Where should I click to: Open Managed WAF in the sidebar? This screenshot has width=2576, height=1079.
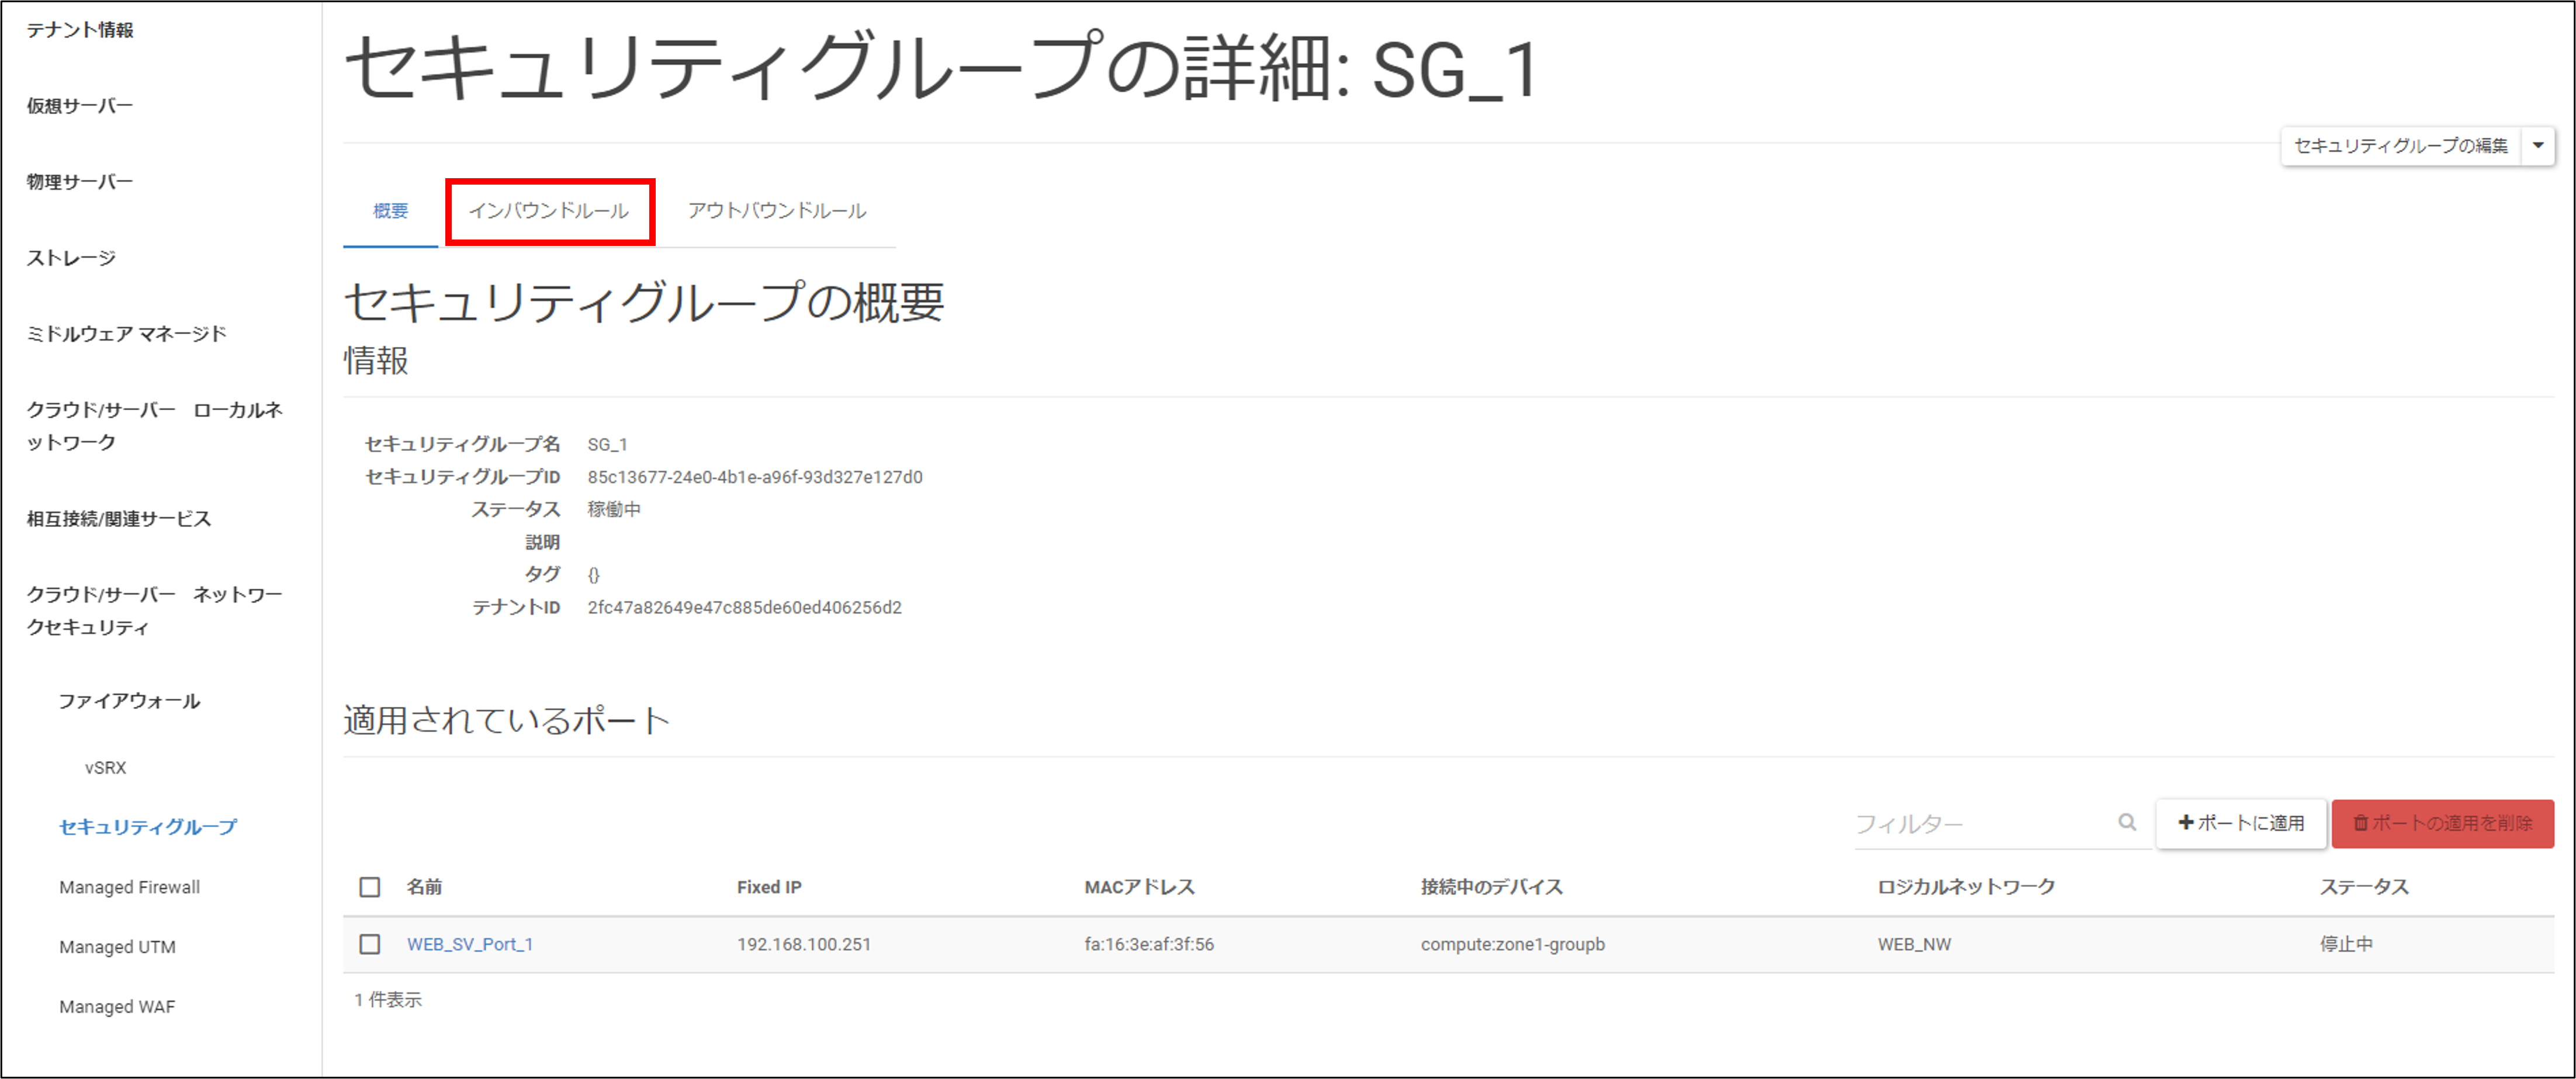click(x=117, y=1007)
